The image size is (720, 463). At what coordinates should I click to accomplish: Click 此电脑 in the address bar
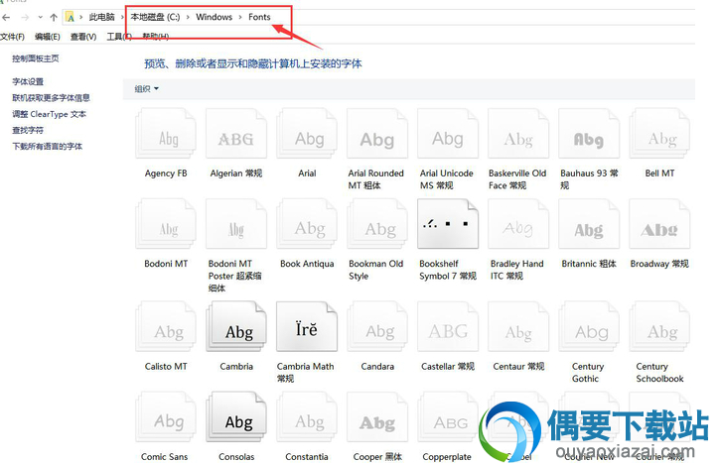tap(101, 18)
